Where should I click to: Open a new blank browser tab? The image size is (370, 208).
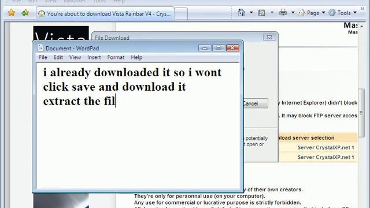click(x=181, y=14)
